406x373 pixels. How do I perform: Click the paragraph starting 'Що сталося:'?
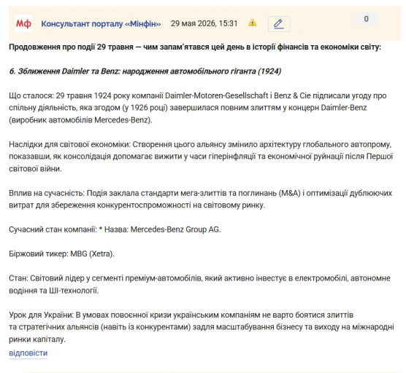pyautogui.click(x=198, y=108)
